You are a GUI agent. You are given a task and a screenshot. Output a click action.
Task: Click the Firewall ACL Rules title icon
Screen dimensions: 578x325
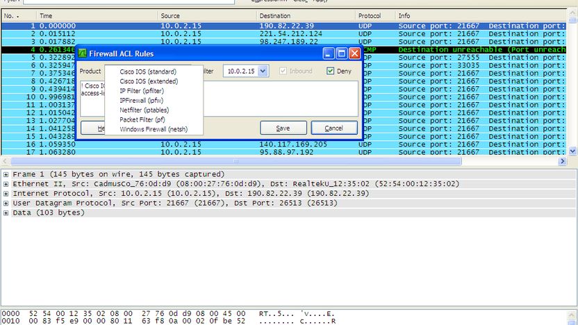[x=82, y=53]
